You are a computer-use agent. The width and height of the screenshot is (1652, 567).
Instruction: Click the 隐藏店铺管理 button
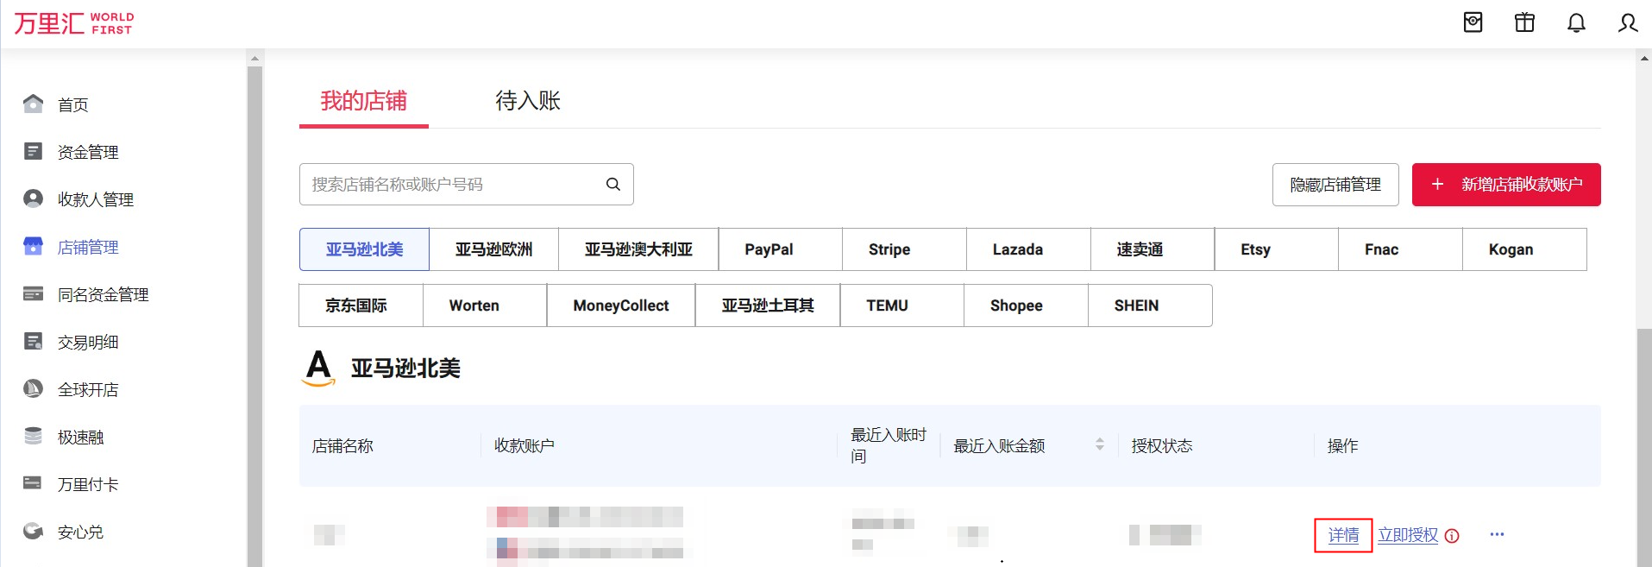pyautogui.click(x=1335, y=185)
